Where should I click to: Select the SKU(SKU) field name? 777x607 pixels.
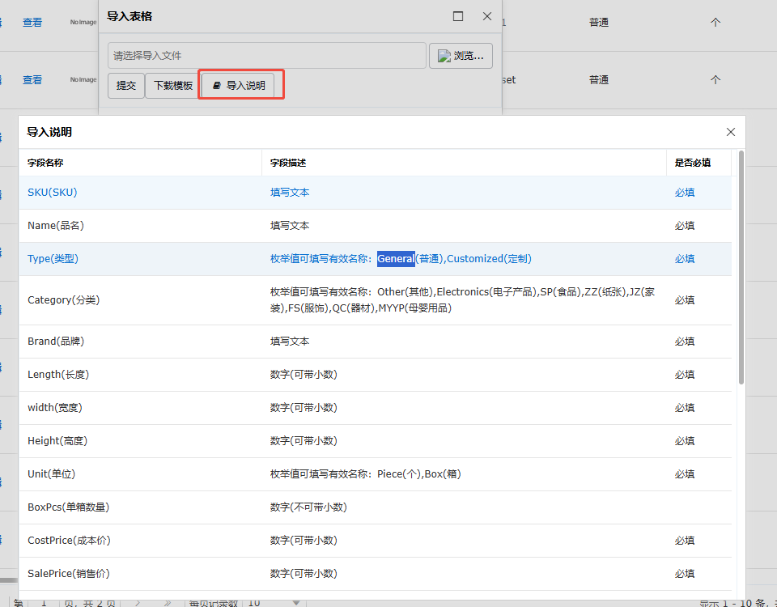pyautogui.click(x=53, y=193)
